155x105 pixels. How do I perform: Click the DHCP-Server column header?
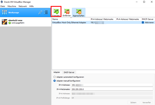[148, 19]
